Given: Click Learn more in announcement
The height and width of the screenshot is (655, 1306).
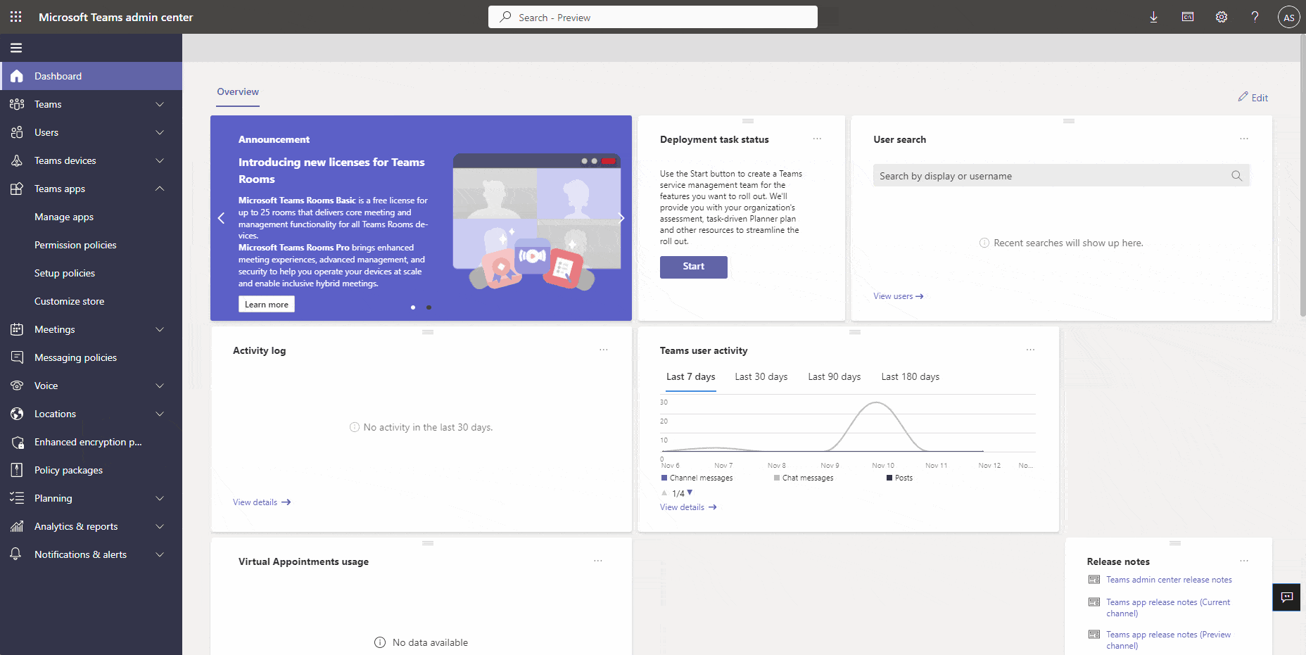Looking at the screenshot, I should pyautogui.click(x=267, y=304).
